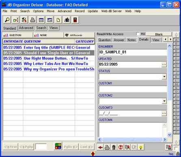Viewport: 181px width, 157px height.
Task: Click the printer icon in top toolbar
Action: click(32, 20)
